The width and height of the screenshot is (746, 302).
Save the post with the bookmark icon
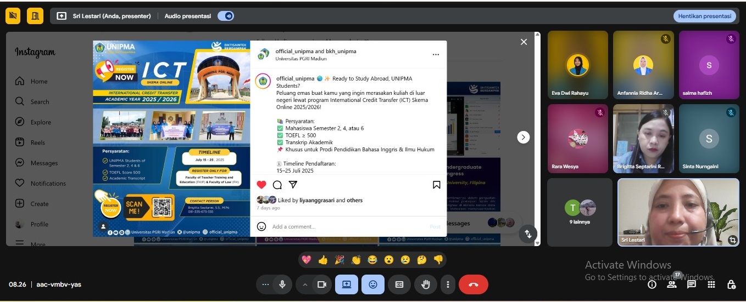click(x=437, y=185)
